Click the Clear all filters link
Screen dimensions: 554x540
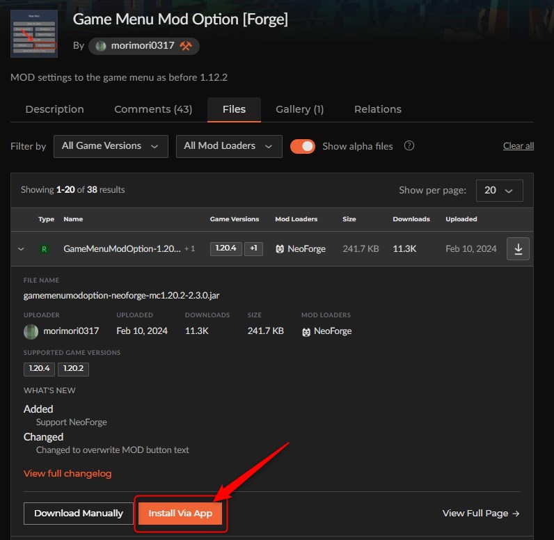click(519, 146)
